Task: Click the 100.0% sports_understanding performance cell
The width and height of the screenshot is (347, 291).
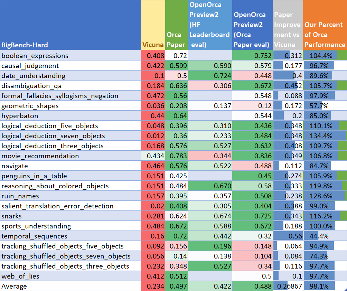Action: pos(324,226)
